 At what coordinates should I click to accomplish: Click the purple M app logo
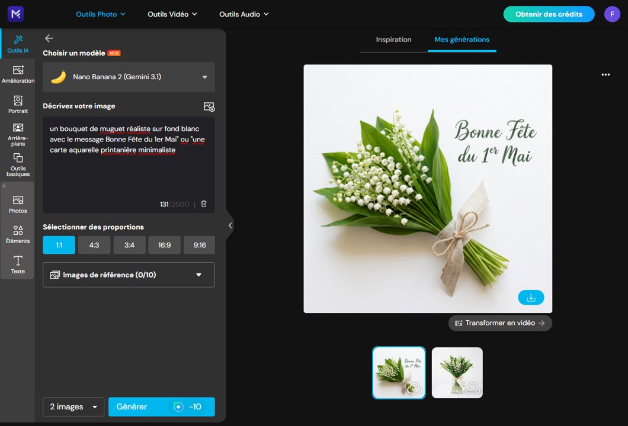pos(15,14)
